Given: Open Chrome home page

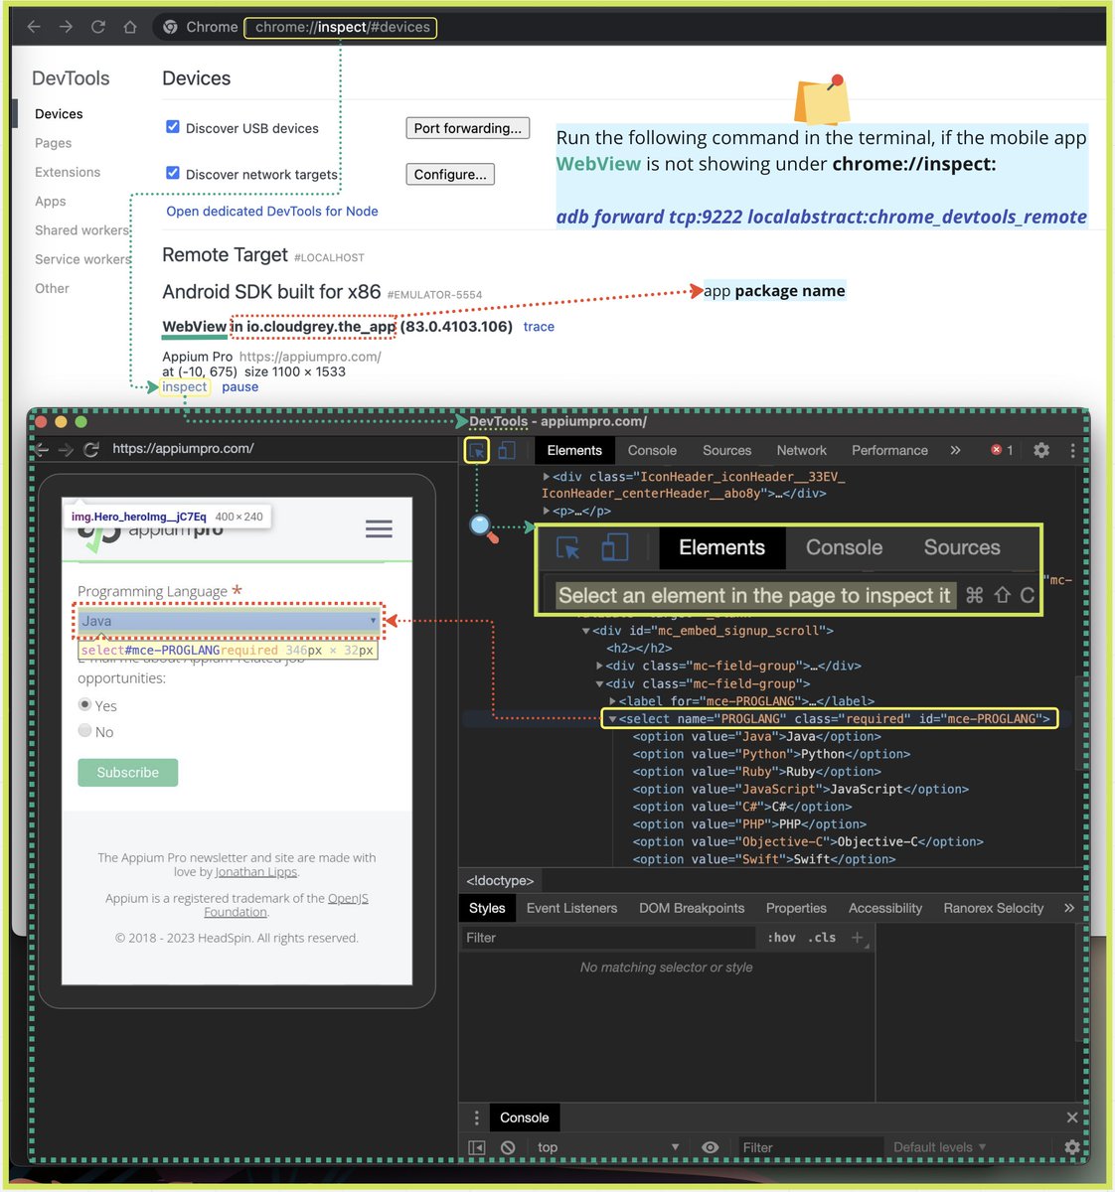Looking at the screenshot, I should pos(129,27).
